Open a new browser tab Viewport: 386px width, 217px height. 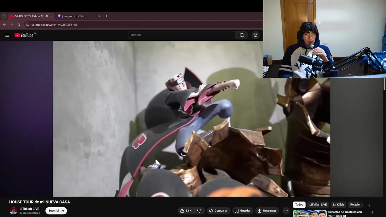106,16
